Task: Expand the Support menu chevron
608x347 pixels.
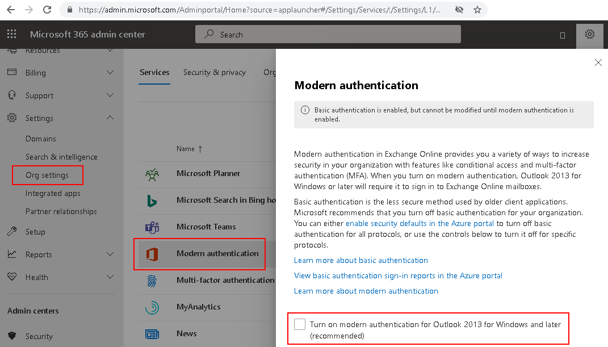Action: tap(110, 95)
